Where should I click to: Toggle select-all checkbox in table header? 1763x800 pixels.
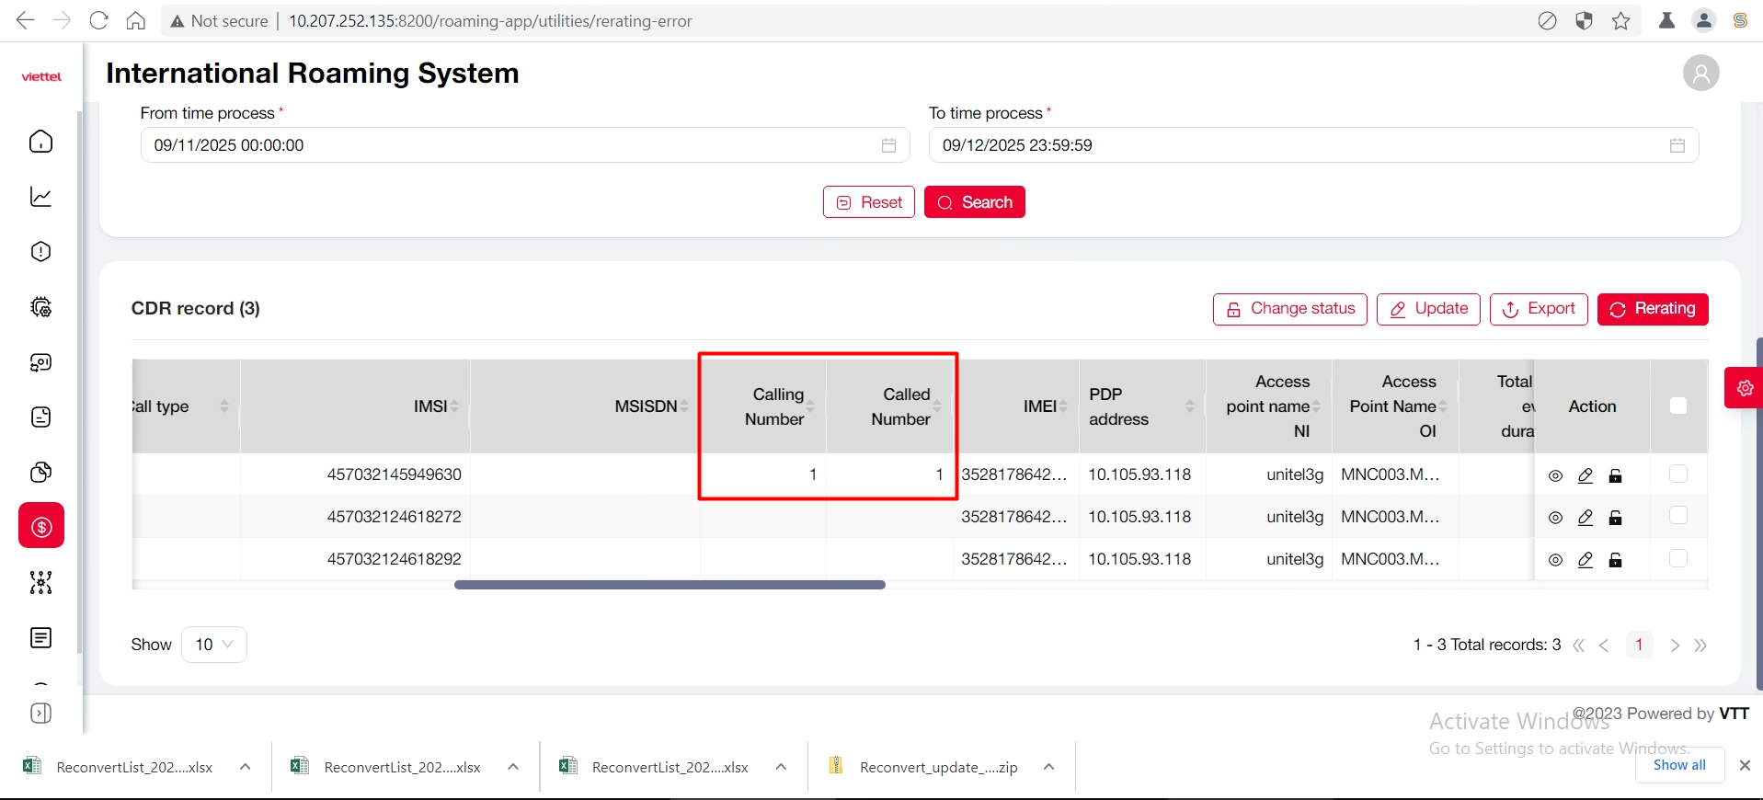pyautogui.click(x=1677, y=406)
